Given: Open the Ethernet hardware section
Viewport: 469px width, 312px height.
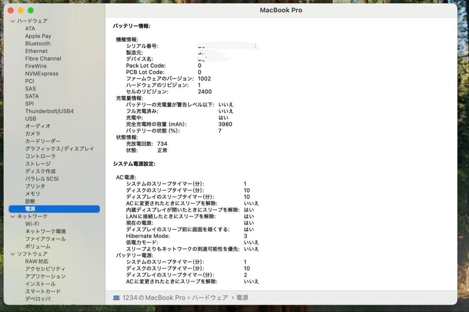Looking at the screenshot, I should pos(36,51).
